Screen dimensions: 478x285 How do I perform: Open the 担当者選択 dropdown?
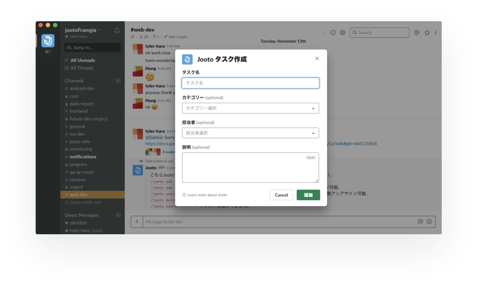[251, 133]
